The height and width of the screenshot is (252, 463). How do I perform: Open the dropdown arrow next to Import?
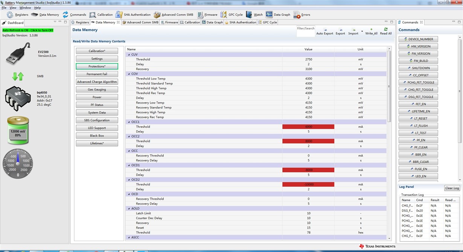[x=362, y=32]
